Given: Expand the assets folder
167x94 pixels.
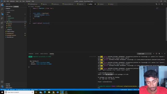Looking at the screenshot, I should click(15, 16).
